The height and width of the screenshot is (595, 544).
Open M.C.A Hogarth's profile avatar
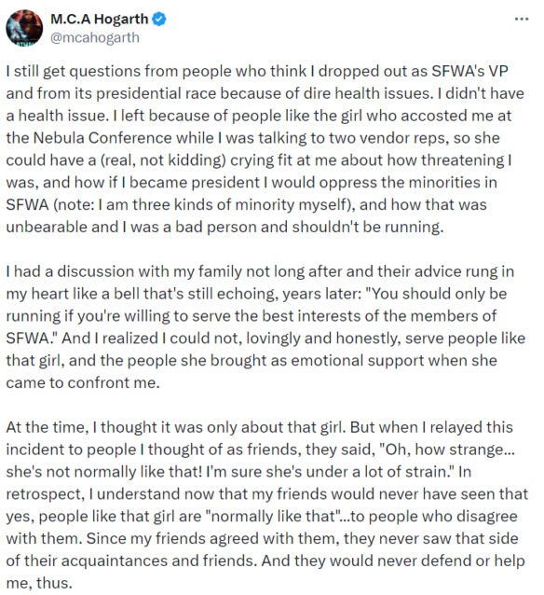click(24, 28)
